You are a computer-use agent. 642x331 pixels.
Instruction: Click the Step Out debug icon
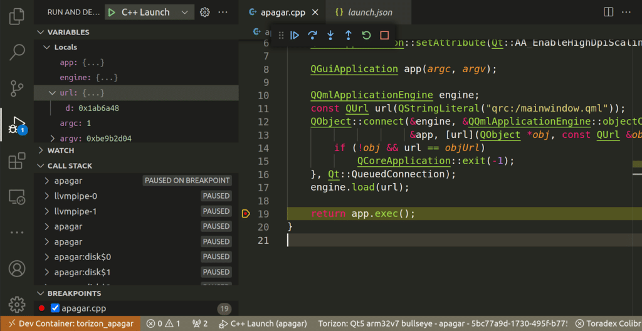tap(349, 36)
